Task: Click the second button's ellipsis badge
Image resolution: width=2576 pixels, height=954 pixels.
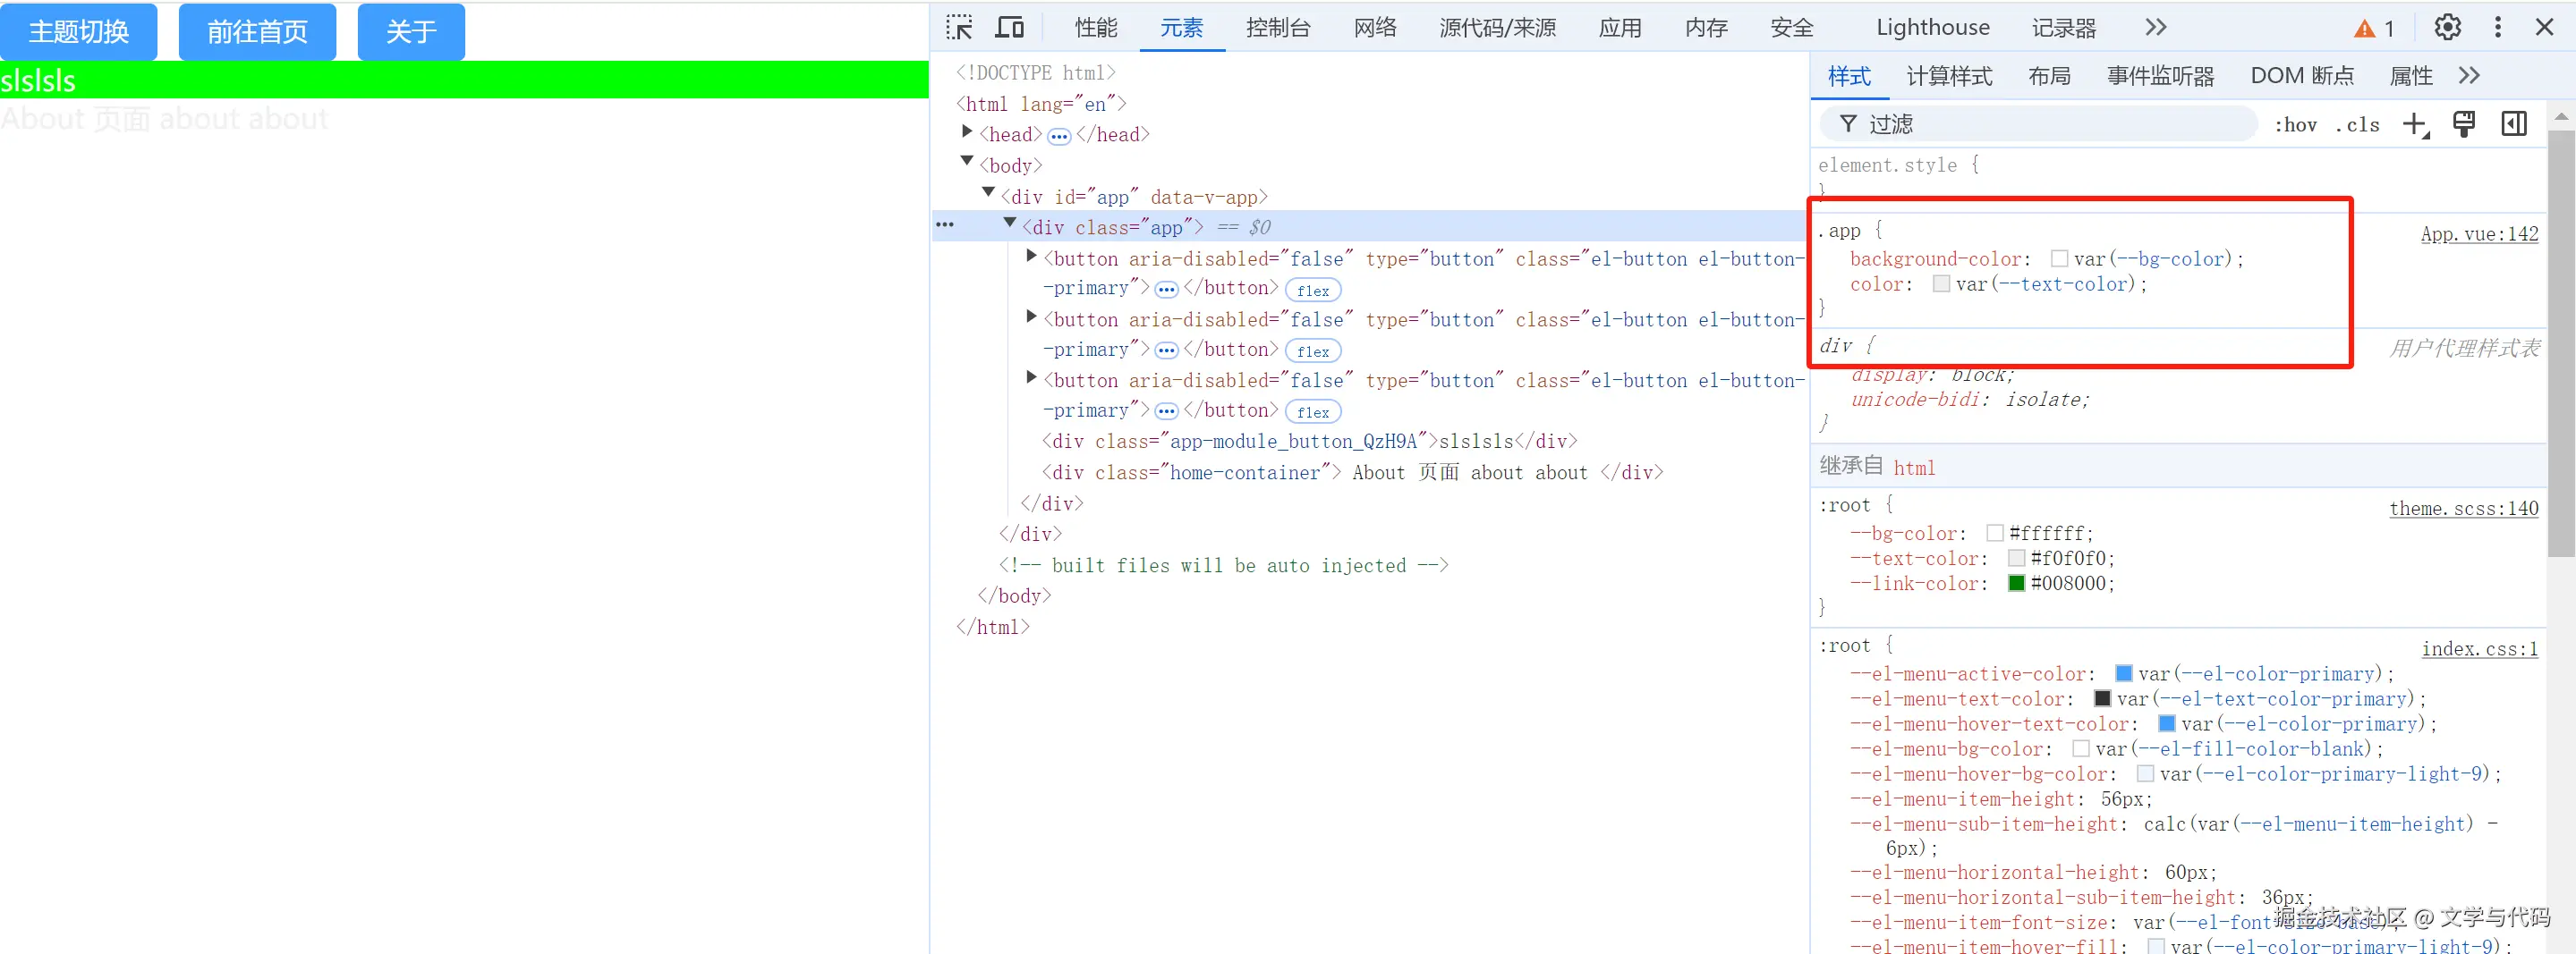Action: click(x=1166, y=351)
